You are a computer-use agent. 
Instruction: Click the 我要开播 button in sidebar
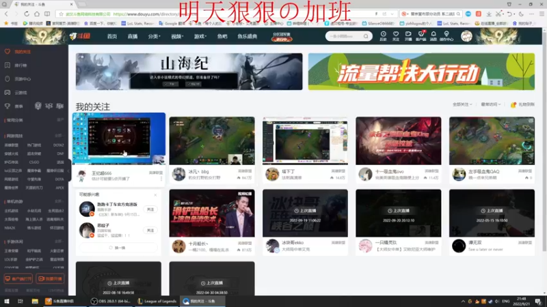coord(50,279)
